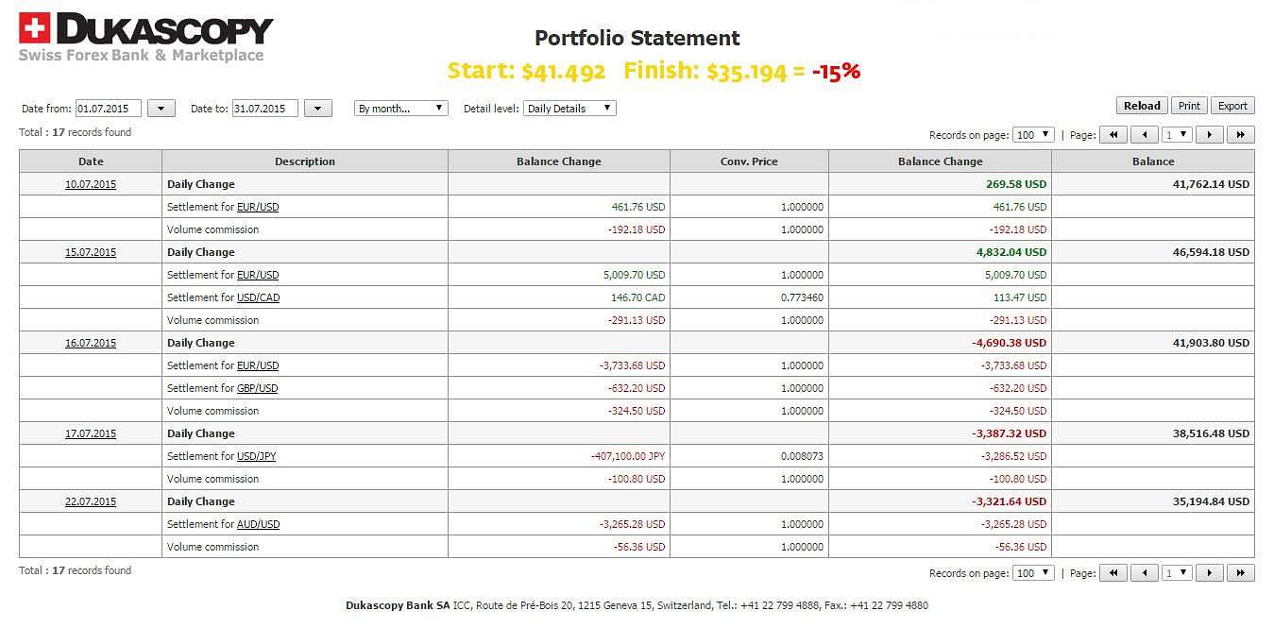The height and width of the screenshot is (628, 1274).
Task: Go to first page using top pagination
Action: point(1113,135)
